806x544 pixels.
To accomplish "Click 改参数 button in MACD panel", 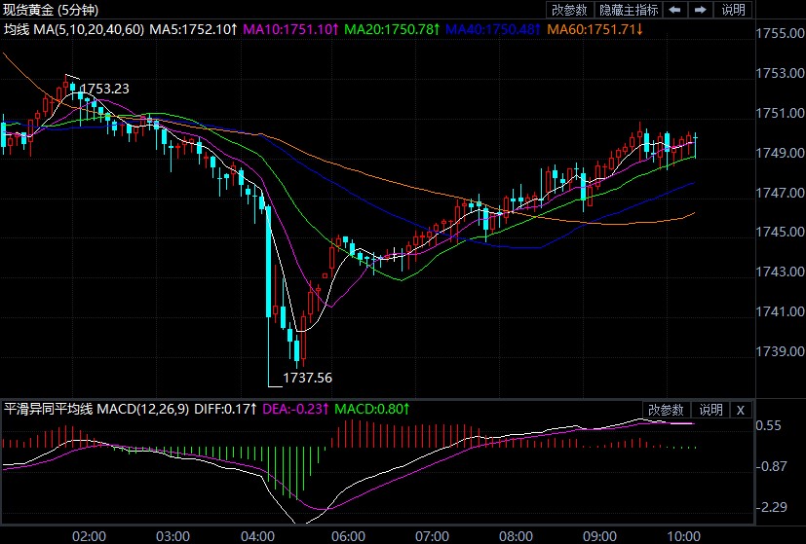I will (667, 410).
